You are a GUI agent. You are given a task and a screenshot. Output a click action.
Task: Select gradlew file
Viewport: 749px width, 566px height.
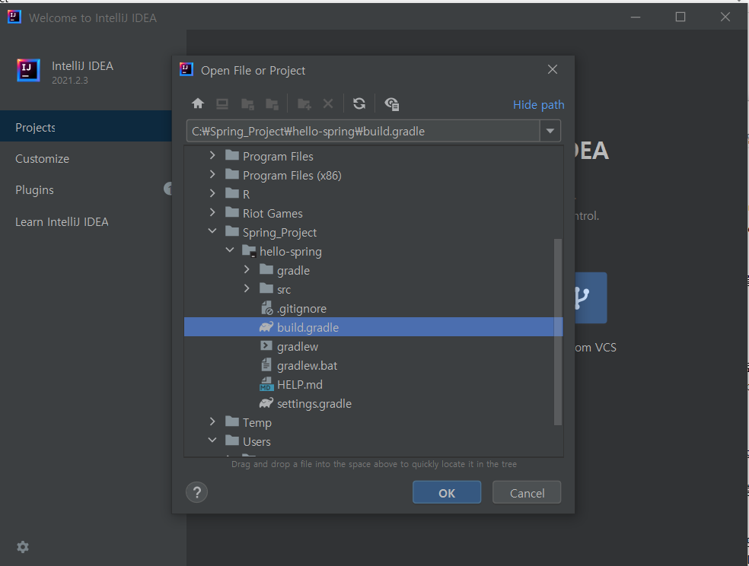(x=373, y=346)
